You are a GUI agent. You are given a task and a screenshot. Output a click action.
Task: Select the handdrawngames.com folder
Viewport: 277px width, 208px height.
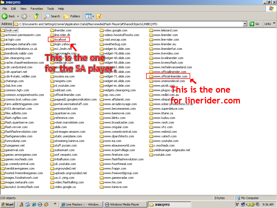(x=18, y=168)
